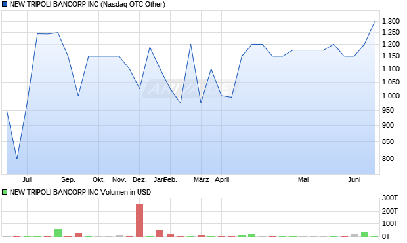The image size is (407, 243).
Task: Click the 1.000 price axis label
Action: [391, 96]
